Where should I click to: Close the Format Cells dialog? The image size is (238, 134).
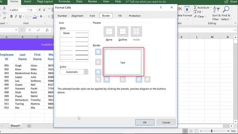click(172, 7)
